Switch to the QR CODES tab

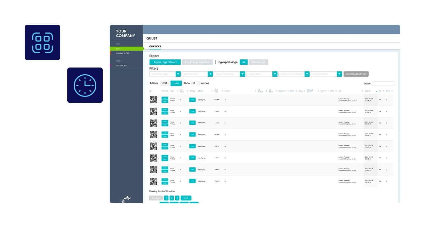[x=155, y=46]
